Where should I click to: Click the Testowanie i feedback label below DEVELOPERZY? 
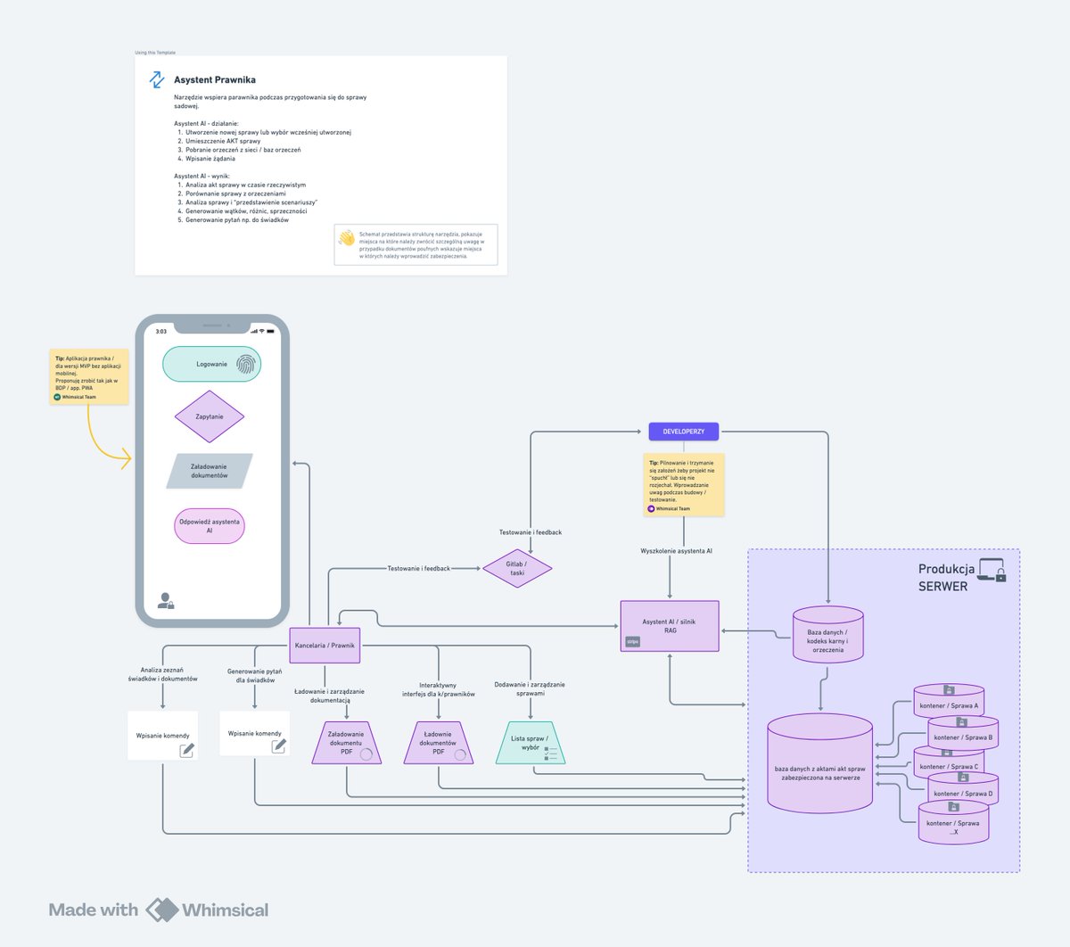pos(531,532)
